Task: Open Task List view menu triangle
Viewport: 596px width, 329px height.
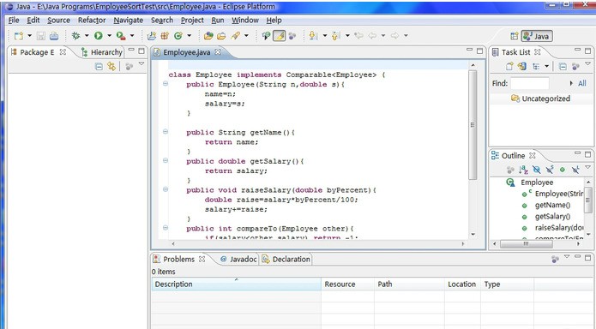Action: (587, 63)
